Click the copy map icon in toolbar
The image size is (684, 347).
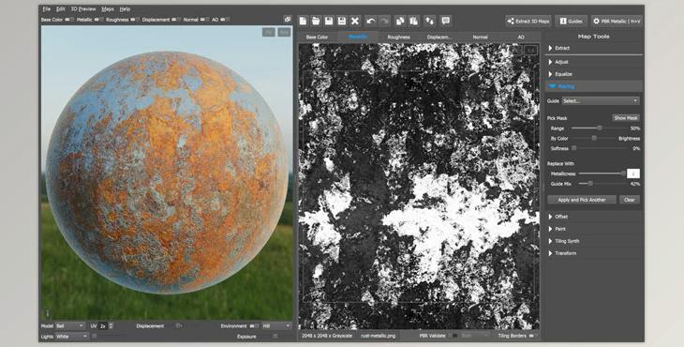point(399,21)
